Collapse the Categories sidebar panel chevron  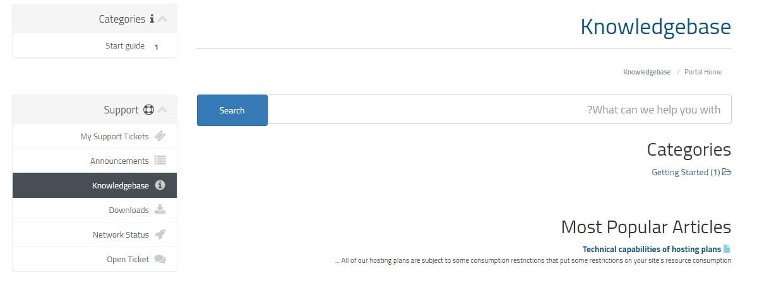(162, 20)
